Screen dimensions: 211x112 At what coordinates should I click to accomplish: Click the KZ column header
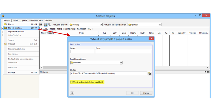[166, 33]
